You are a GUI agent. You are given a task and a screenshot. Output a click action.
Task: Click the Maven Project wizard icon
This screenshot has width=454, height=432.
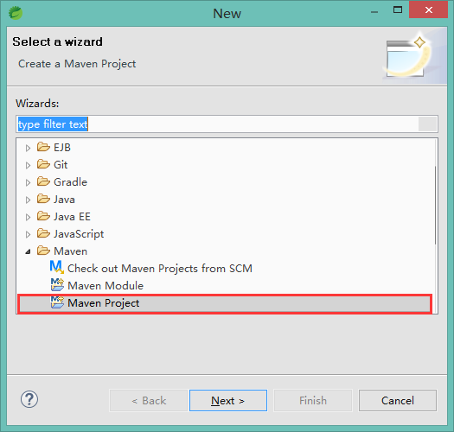pos(57,302)
